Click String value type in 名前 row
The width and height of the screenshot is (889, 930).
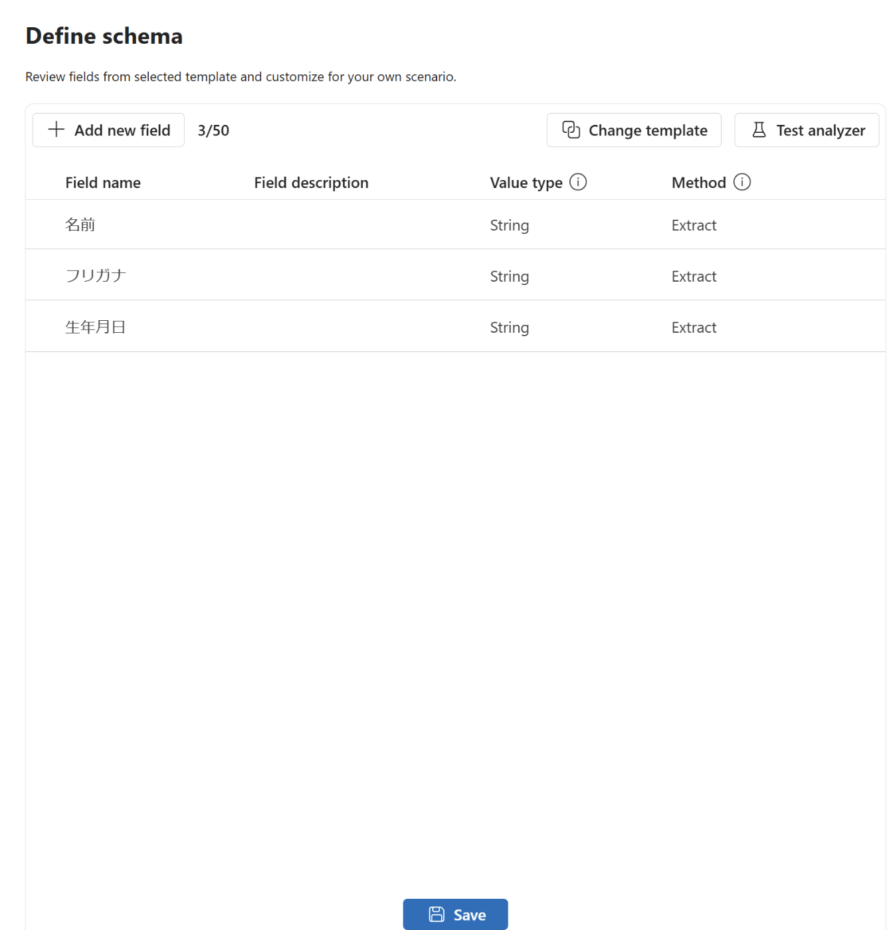click(x=510, y=225)
